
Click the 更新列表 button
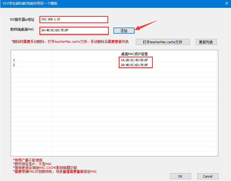click(x=206, y=42)
